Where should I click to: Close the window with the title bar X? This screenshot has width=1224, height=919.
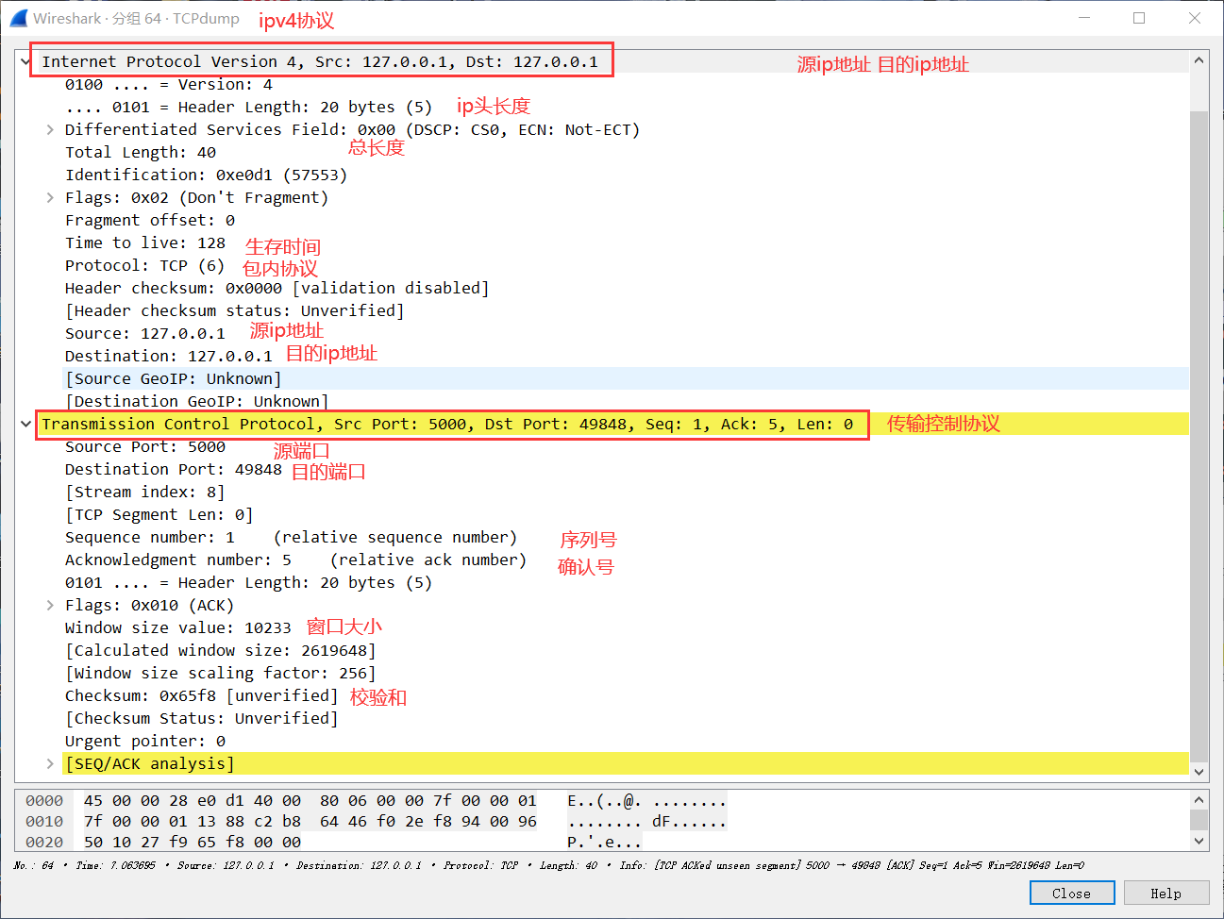click(x=1194, y=18)
